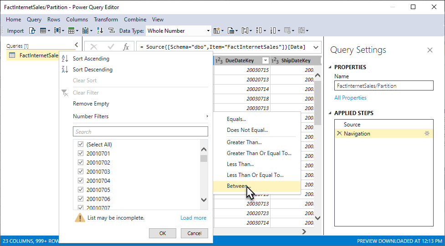Click the A-Z sort toolbar icon

[x=100, y=31]
